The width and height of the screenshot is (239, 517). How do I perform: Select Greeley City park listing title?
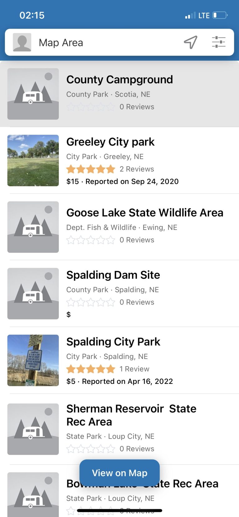(110, 142)
